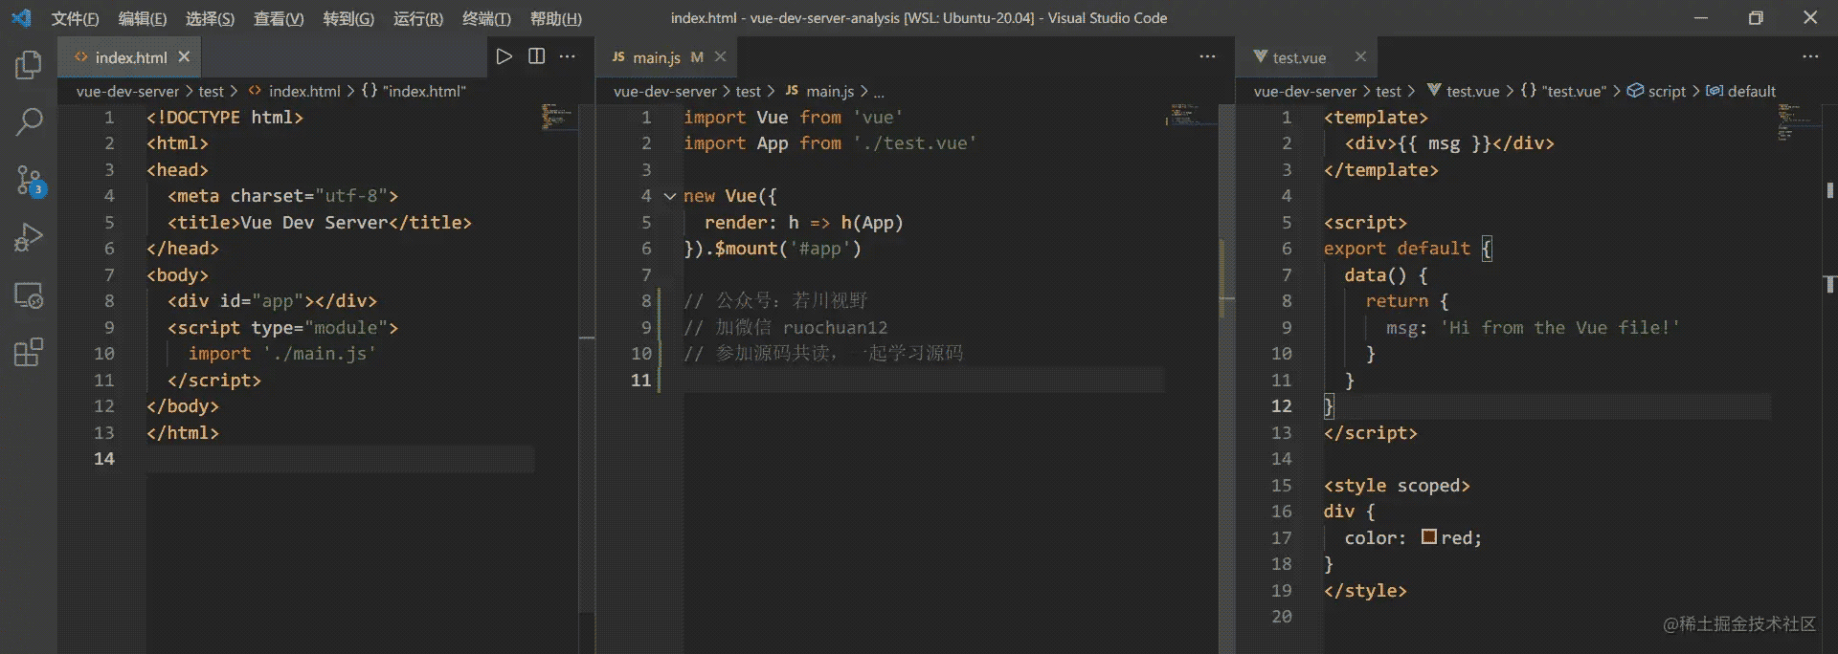The image size is (1838, 654).
Task: Open the Explorer view in activity bar
Action: click(x=29, y=65)
